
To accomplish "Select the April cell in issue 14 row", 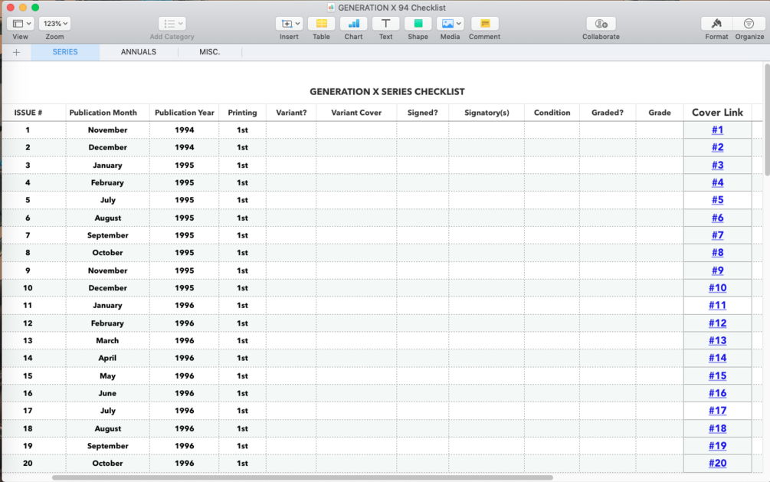I will coord(107,358).
